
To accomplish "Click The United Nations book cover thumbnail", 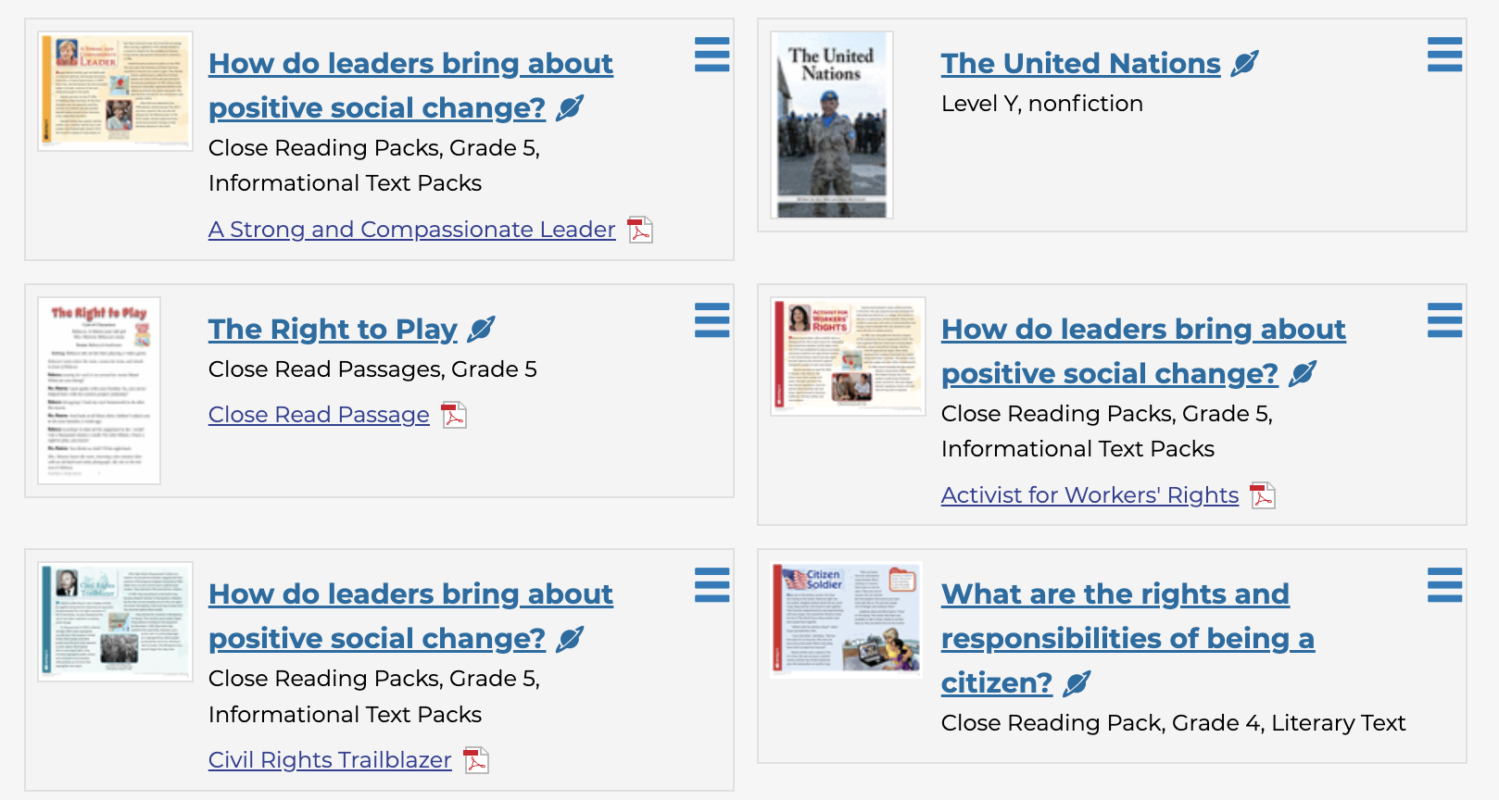I will [x=831, y=125].
